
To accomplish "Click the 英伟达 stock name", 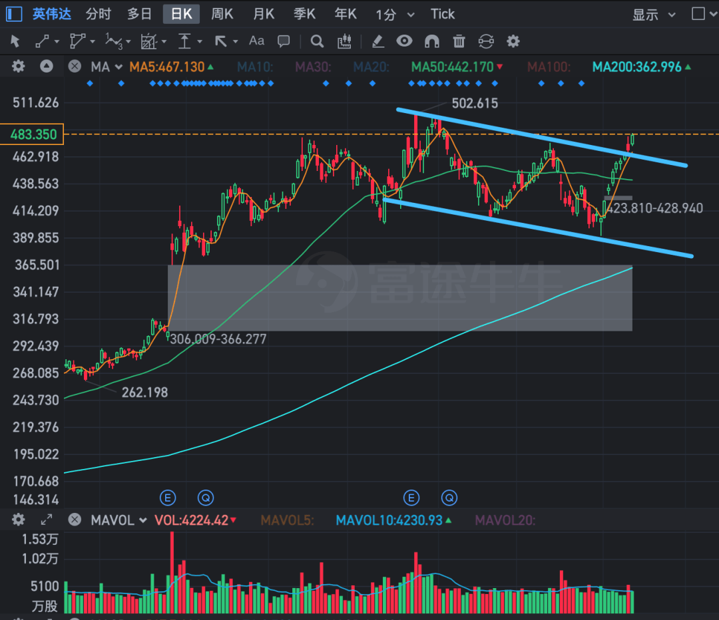I will [52, 14].
